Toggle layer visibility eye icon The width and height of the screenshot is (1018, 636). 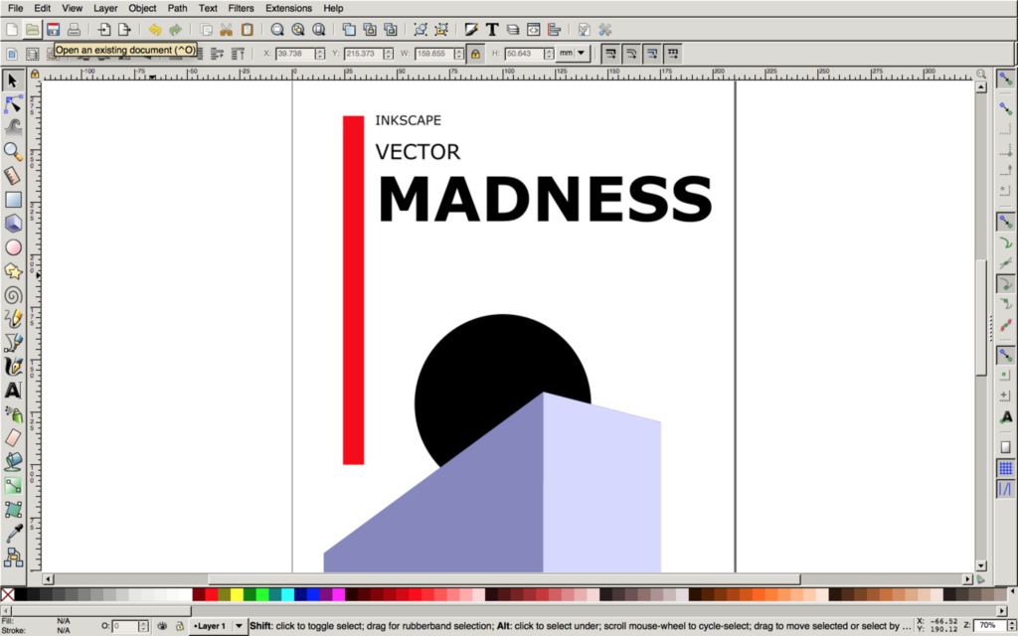tap(162, 626)
